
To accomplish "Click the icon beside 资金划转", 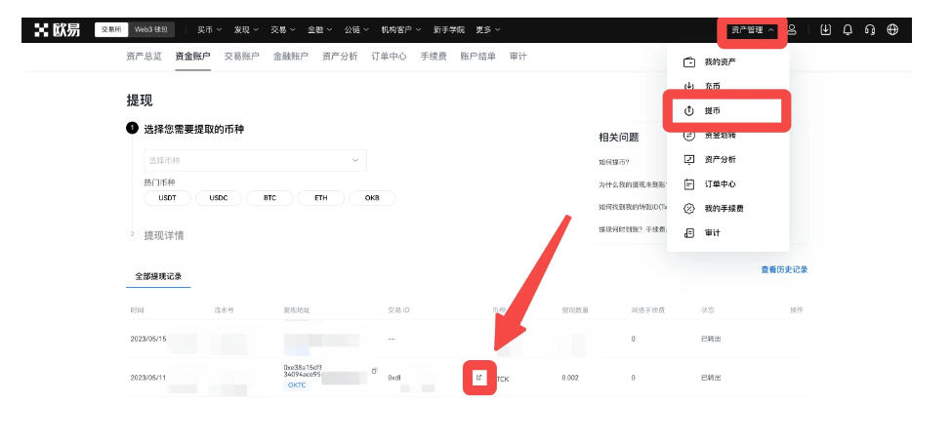I will 689,136.
